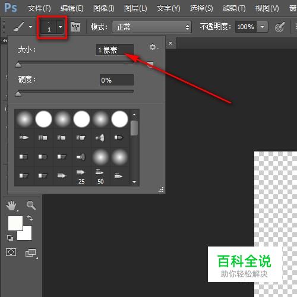Expand the tool preset dropdown arrow beside brush icon
Screen dimensions: 297x297
(30, 27)
